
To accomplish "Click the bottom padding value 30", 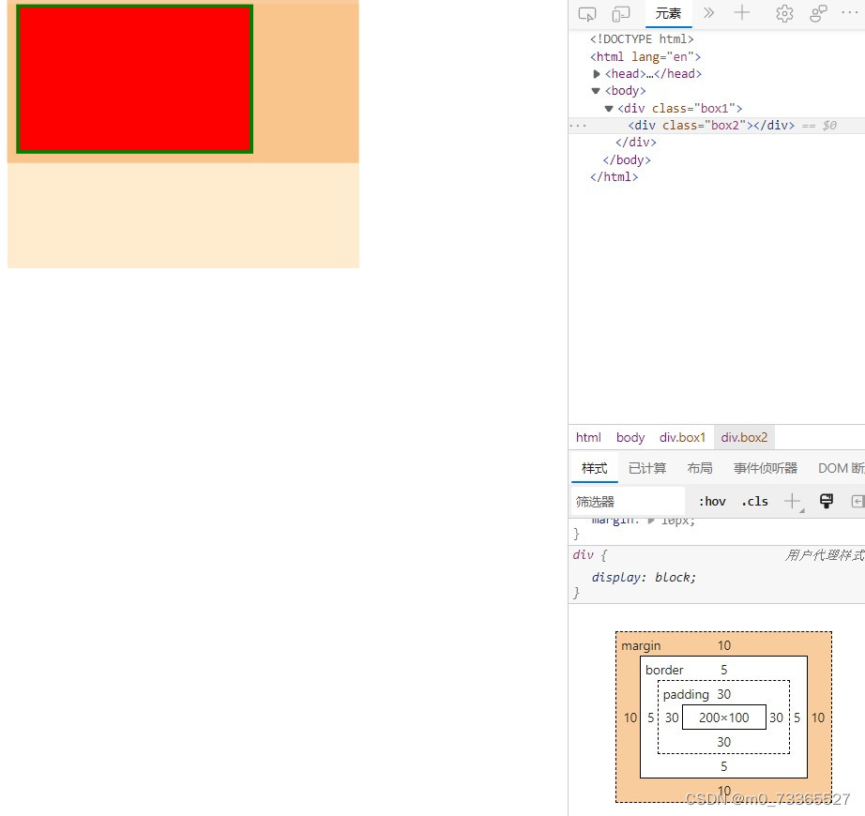I will (x=723, y=742).
